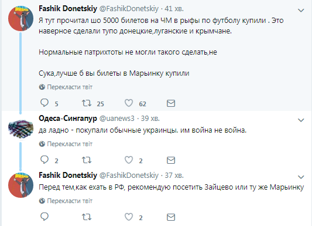The width and height of the screenshot is (312, 226).
Task: Retweet the first tweet with 25 retweets
Action: point(87,103)
